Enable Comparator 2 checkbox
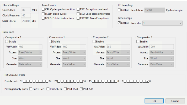This screenshot has width=187, height=105. 94,42
